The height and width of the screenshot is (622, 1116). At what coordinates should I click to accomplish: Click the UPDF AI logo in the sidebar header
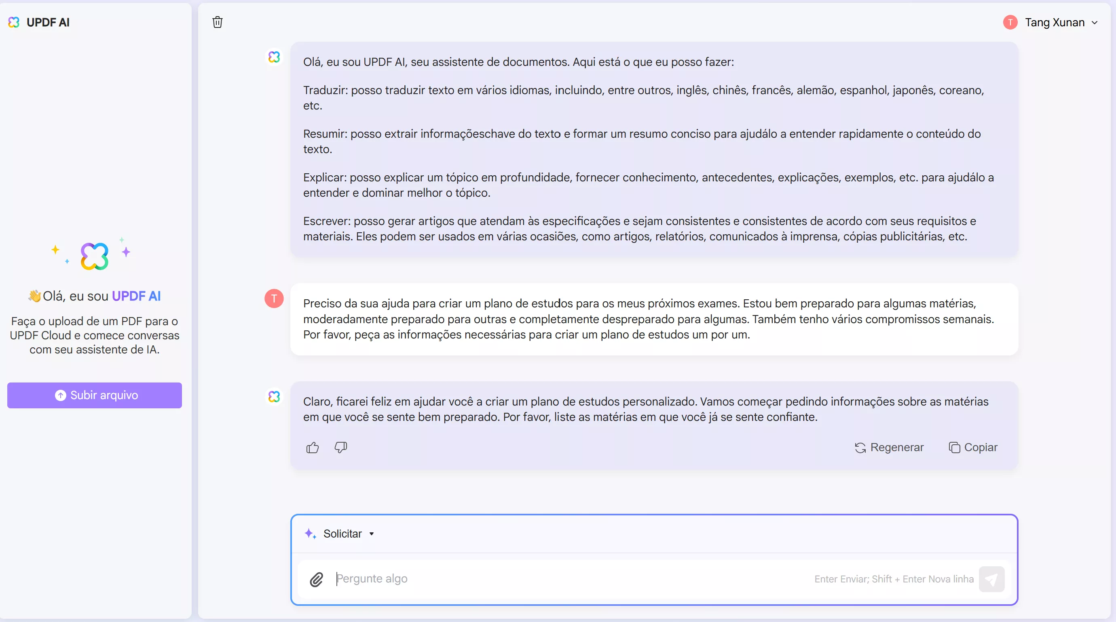(14, 22)
